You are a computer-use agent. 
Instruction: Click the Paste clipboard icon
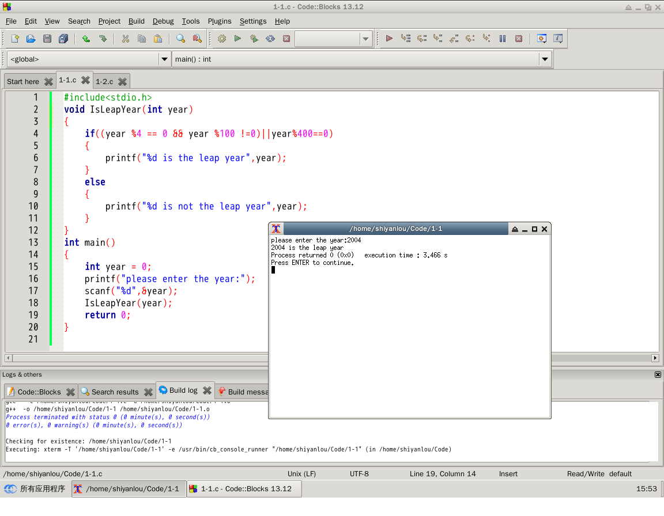[x=157, y=39]
